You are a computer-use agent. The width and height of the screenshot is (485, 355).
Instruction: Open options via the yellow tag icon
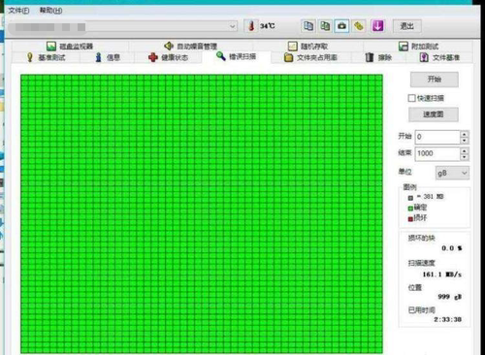[x=359, y=26]
